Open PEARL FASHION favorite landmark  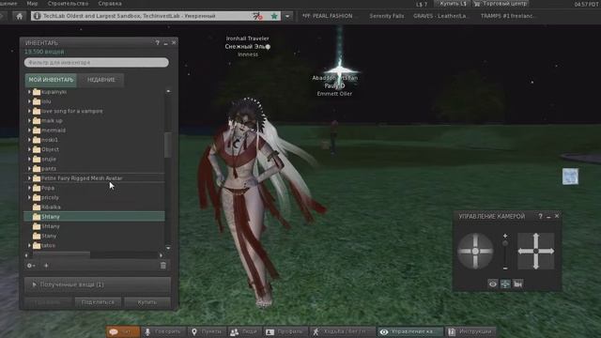pyautogui.click(x=327, y=16)
